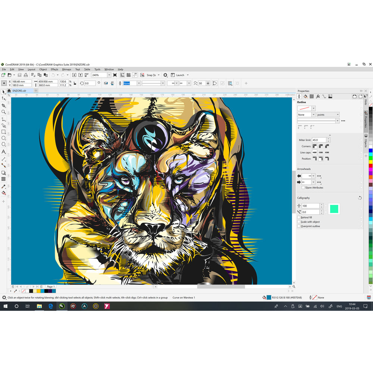
Task: Open the ENZORE.cdr document tab
Action: coord(19,91)
